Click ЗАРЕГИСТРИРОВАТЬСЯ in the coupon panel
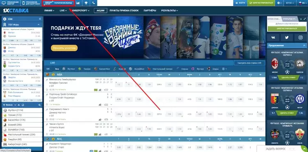This screenshot has width=308, height=152. [287, 29]
